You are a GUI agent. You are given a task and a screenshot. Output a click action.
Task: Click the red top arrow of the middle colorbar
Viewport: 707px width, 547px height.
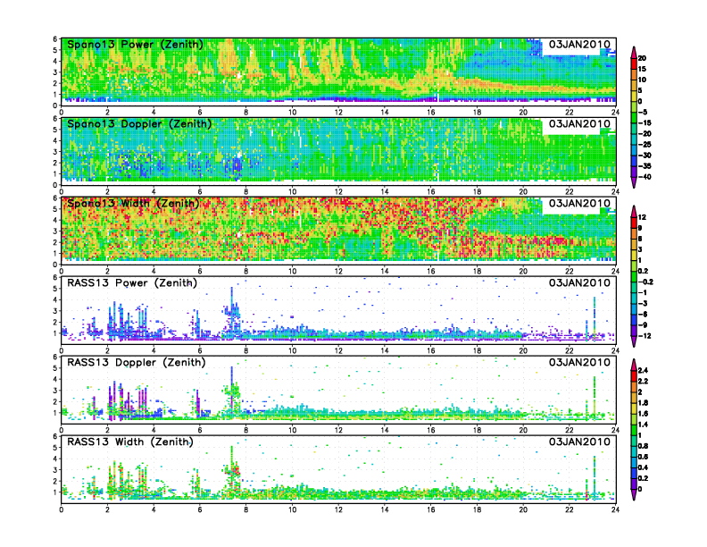(634, 211)
